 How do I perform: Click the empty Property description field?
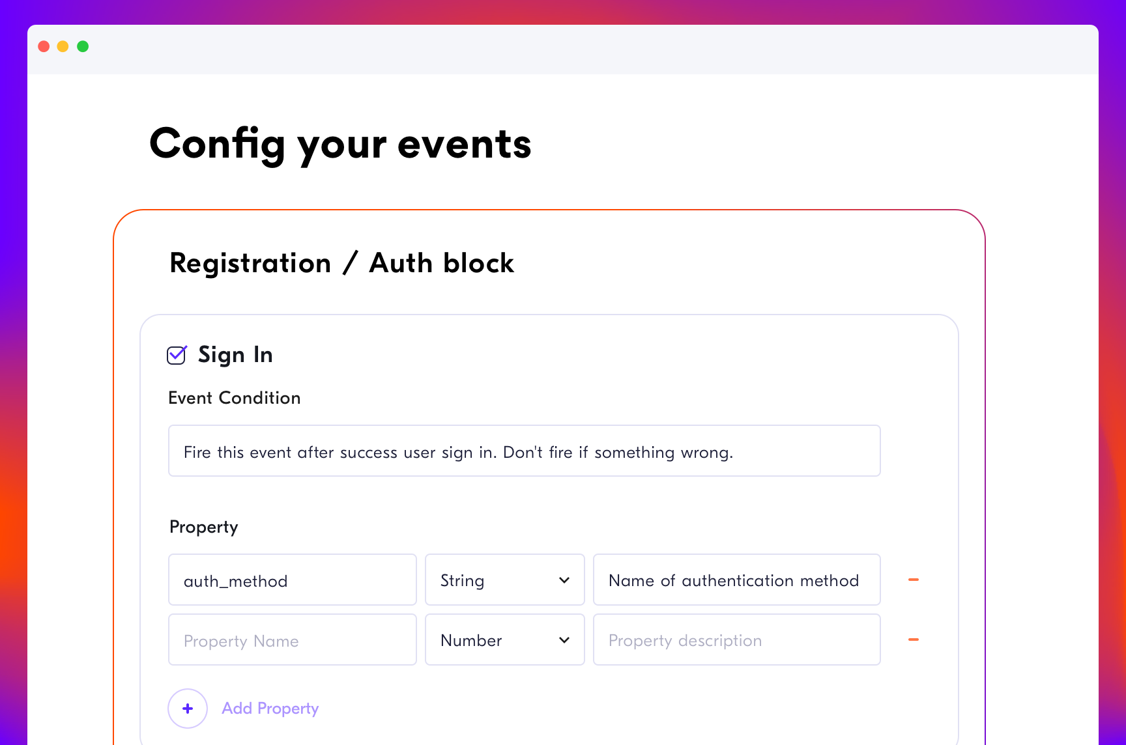click(736, 640)
